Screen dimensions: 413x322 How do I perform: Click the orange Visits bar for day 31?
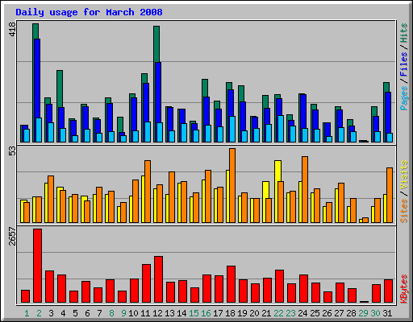pos(390,195)
